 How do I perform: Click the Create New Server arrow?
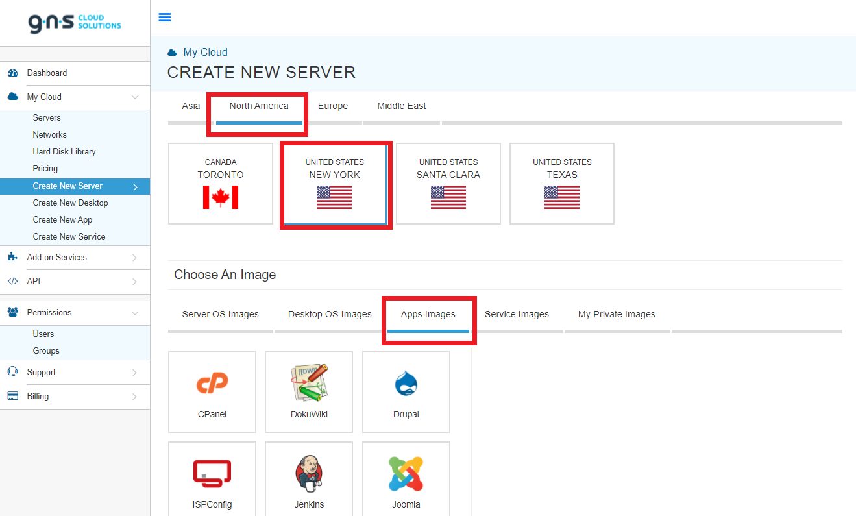(x=135, y=187)
